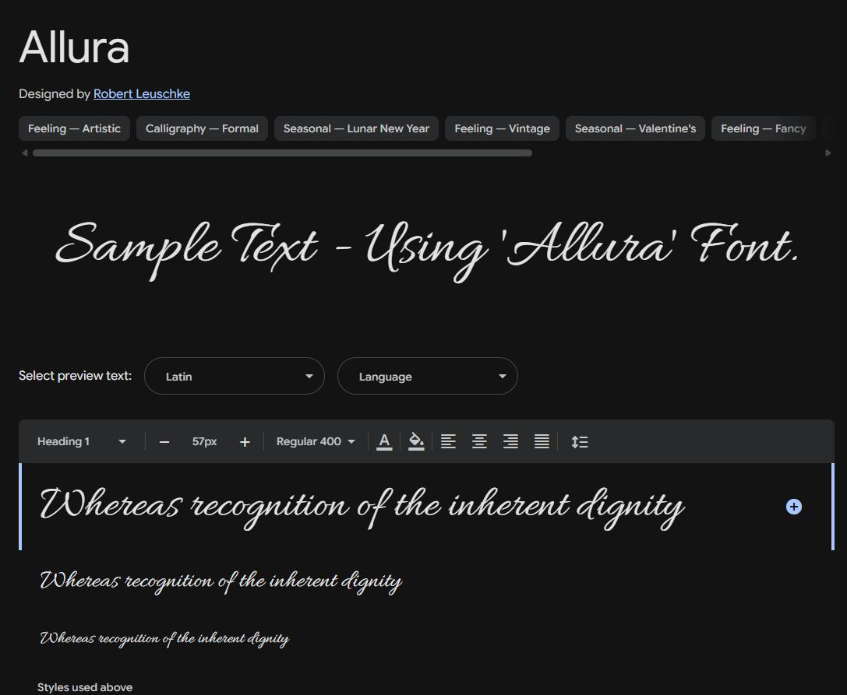This screenshot has height=695, width=847.
Task: Select the Feeling — Fancy tag
Action: coord(764,128)
